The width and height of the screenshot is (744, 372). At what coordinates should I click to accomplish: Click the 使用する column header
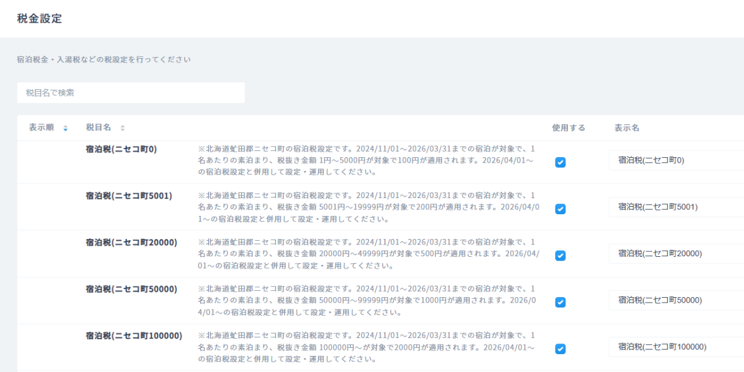pyautogui.click(x=569, y=128)
